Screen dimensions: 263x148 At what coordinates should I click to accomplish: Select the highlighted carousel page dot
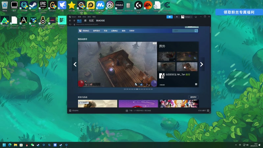(137, 89)
